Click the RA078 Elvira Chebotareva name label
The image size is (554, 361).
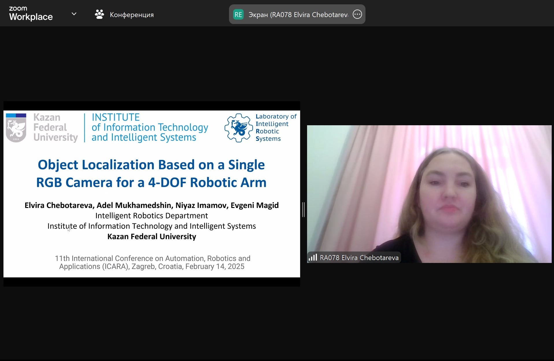359,258
